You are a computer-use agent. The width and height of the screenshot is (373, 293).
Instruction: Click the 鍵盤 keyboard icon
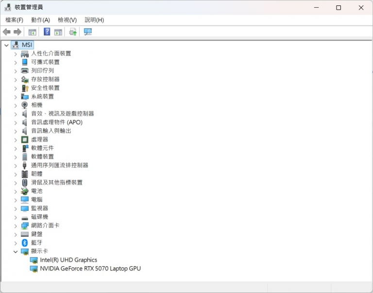pyautogui.click(x=25, y=234)
